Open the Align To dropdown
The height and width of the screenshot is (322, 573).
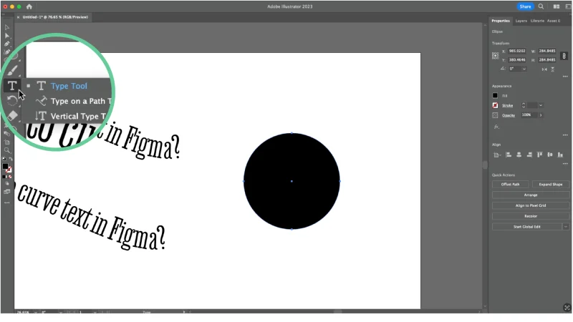(497, 155)
